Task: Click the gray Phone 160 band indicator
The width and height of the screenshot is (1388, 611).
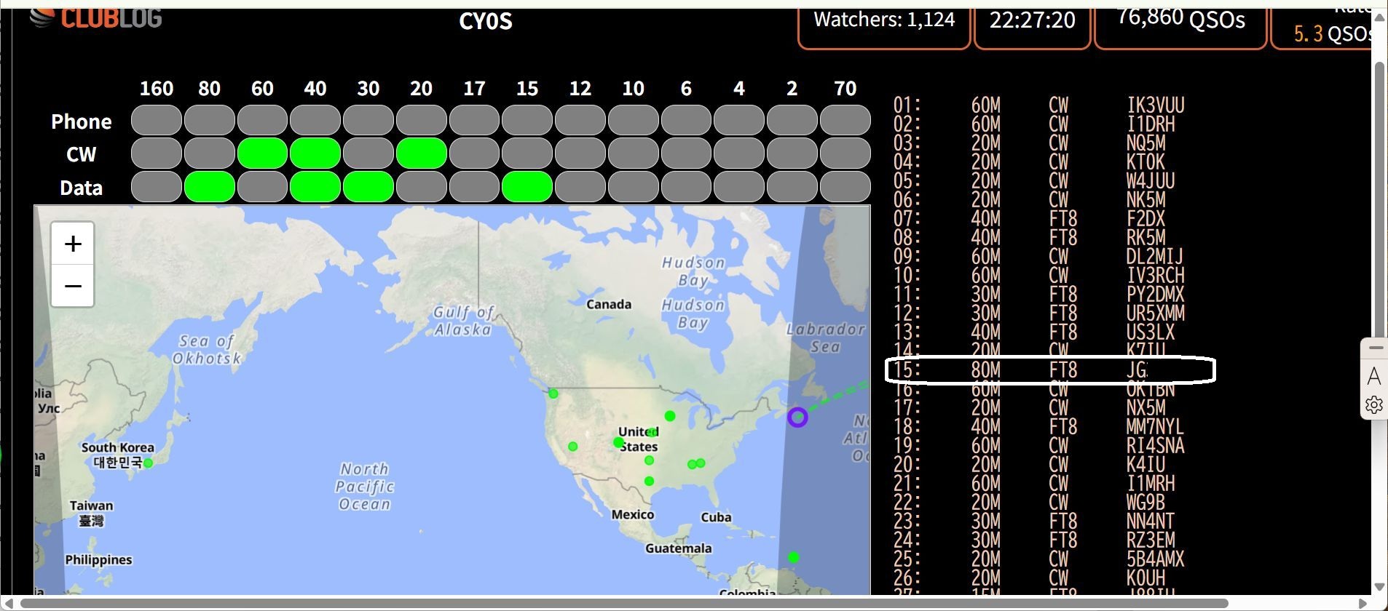Action: pyautogui.click(x=157, y=121)
